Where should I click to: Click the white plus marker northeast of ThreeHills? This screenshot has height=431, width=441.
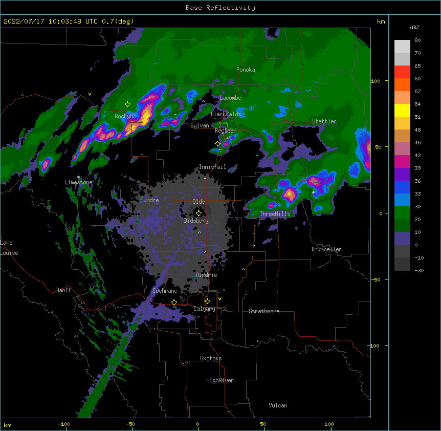pos(313,192)
